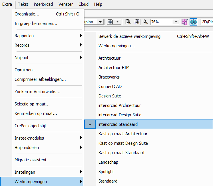213x186 pixels.
Task: Expand the Insteekmodules submenu
Action: pyautogui.click(x=81, y=138)
